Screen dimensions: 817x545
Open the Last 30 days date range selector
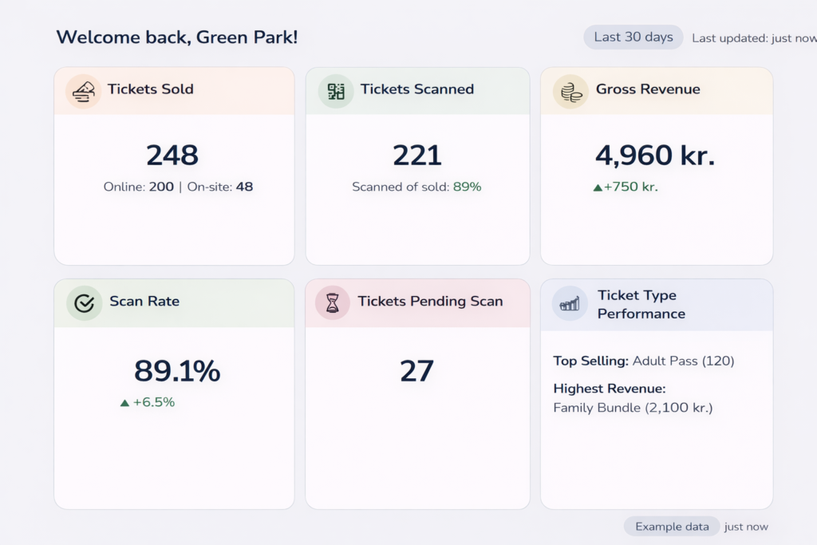[633, 37]
